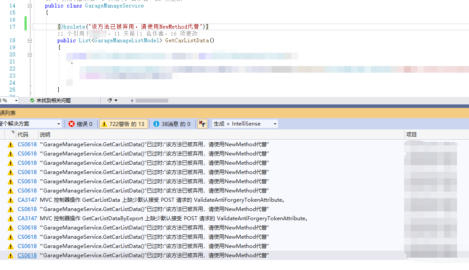The image size is (469, 270).
Task: Sort the error list by 说明 column
Action: (45, 135)
